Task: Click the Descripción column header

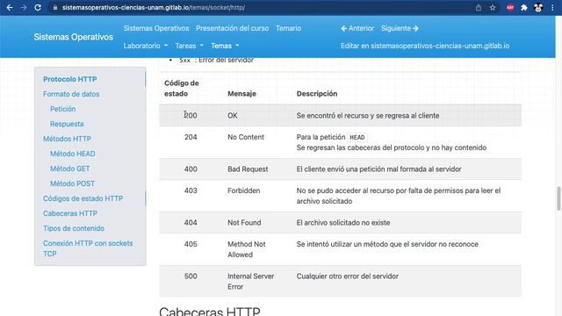Action: [317, 94]
